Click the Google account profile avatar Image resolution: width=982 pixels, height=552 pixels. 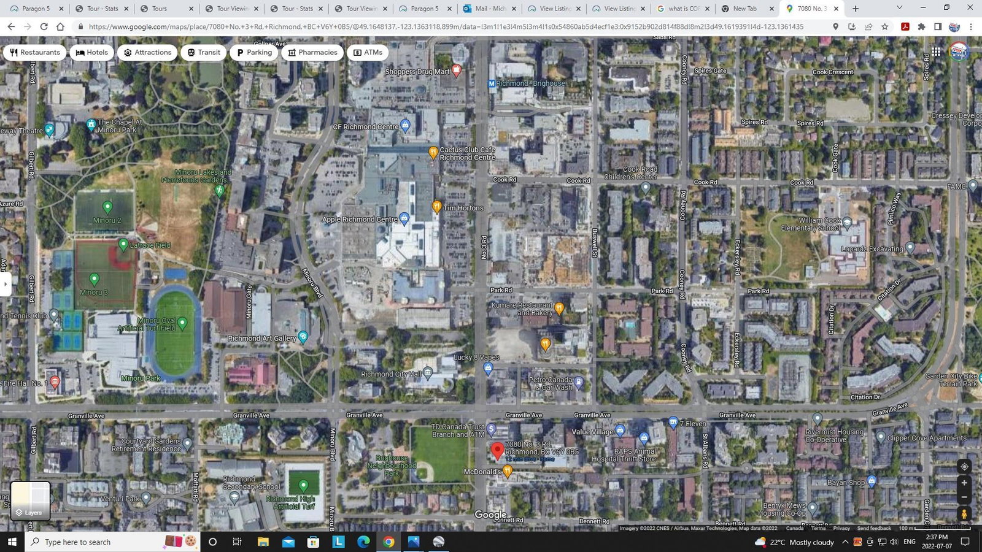point(959,52)
